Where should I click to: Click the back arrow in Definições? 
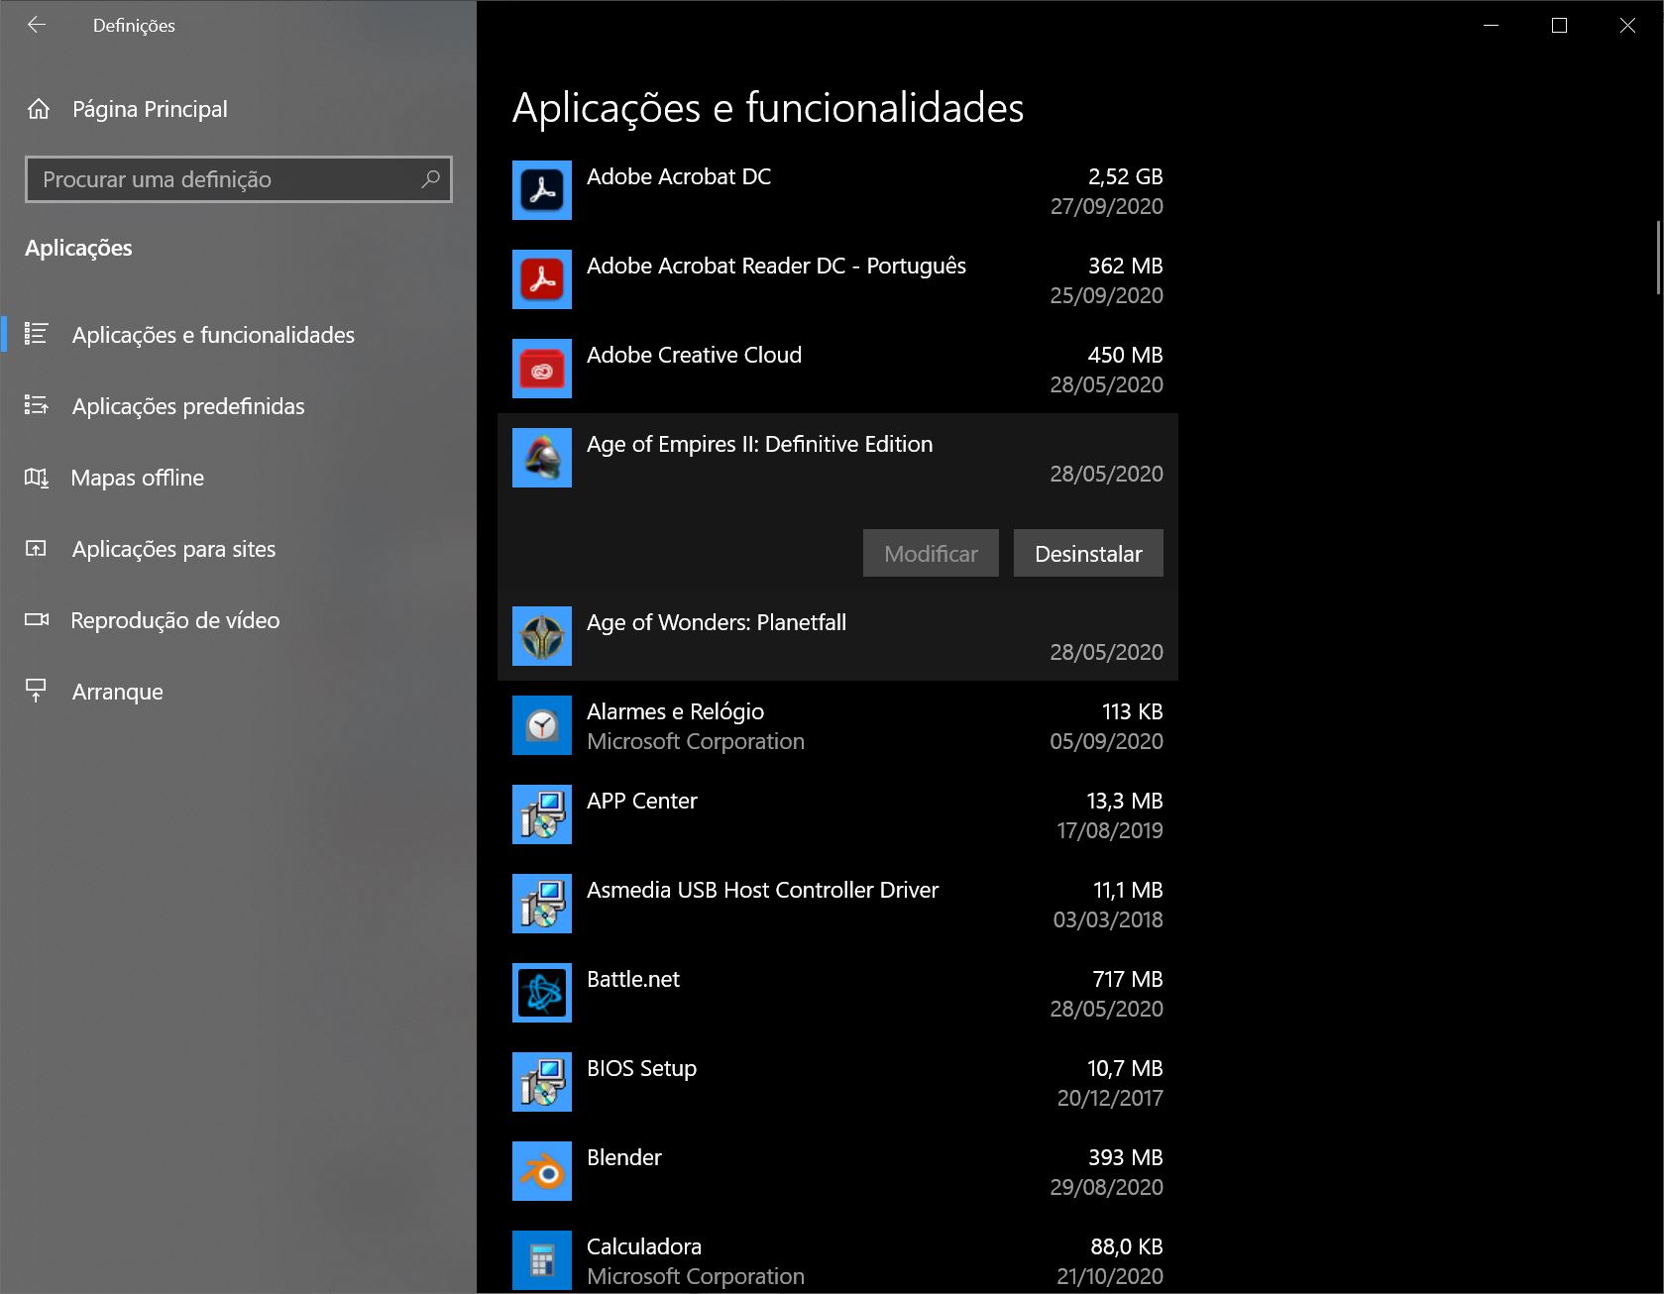point(37,25)
